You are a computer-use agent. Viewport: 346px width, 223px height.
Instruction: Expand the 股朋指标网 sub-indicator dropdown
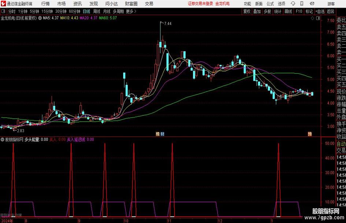point(3,140)
